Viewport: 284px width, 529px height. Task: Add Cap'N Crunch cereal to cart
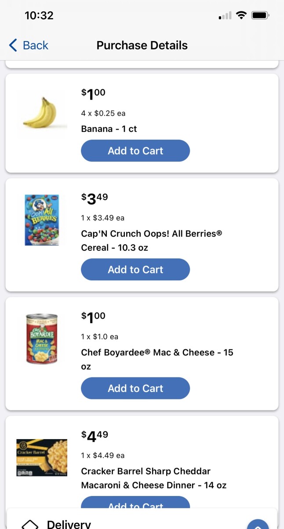pyautogui.click(x=135, y=269)
